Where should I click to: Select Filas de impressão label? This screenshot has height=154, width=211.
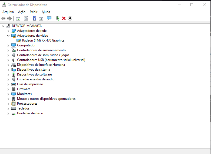coord(30,84)
